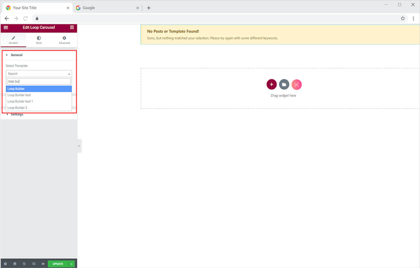Open Responsive Mode icon

34,264
